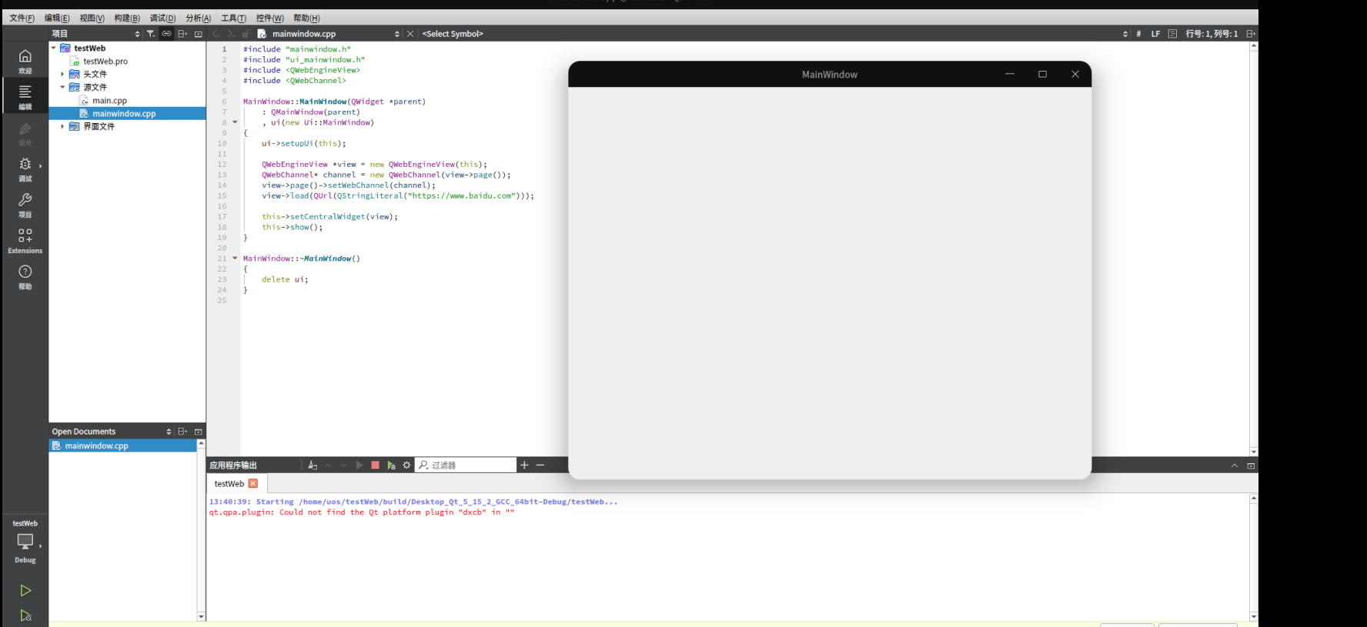Click the green Run button
Screen dimensions: 1367x627
tap(25, 590)
